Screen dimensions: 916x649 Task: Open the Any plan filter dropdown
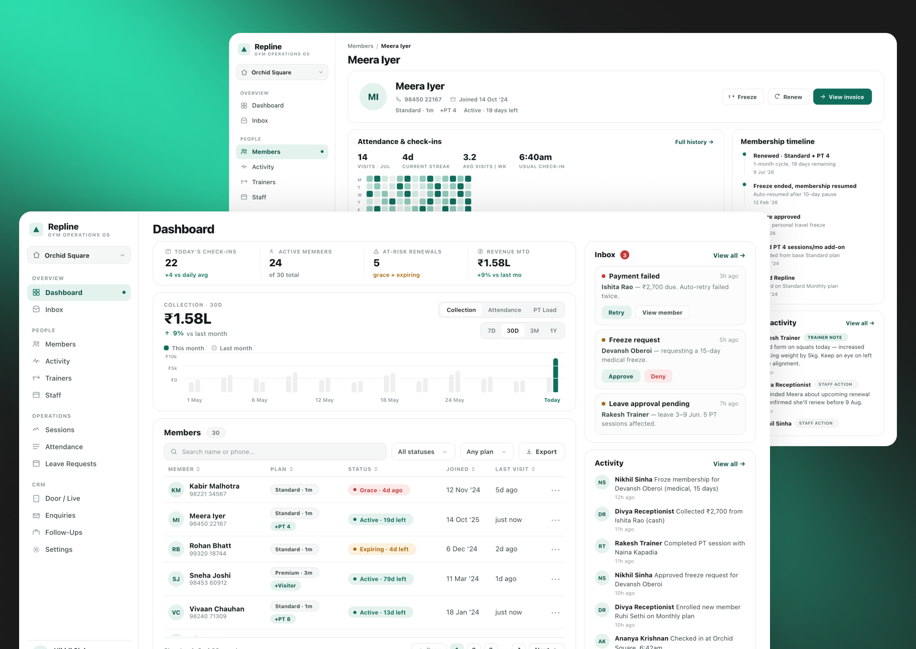click(487, 451)
